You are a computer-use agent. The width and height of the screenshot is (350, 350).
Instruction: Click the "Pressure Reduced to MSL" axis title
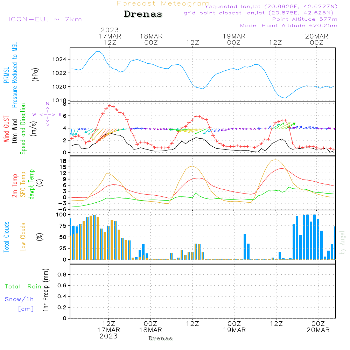click(14, 75)
